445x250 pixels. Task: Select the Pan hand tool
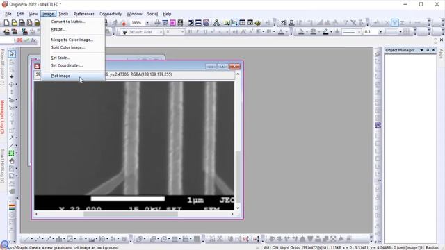[x=12, y=161]
